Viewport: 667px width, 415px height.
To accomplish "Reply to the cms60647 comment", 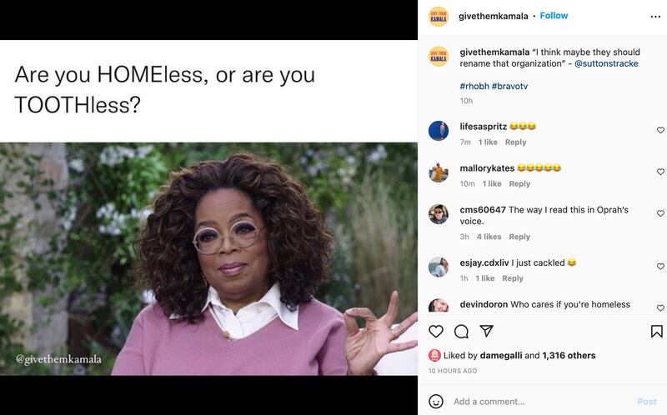I will click(519, 237).
